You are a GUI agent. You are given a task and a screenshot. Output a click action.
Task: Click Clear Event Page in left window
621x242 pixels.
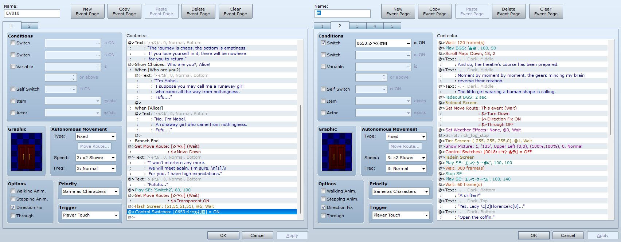point(235,11)
